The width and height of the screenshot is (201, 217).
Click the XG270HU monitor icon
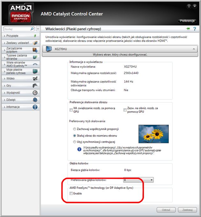pyautogui.click(x=49, y=49)
